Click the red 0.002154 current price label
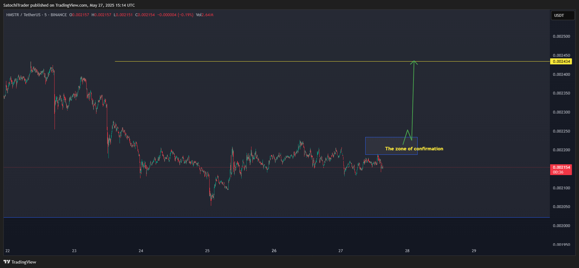 [x=561, y=170]
